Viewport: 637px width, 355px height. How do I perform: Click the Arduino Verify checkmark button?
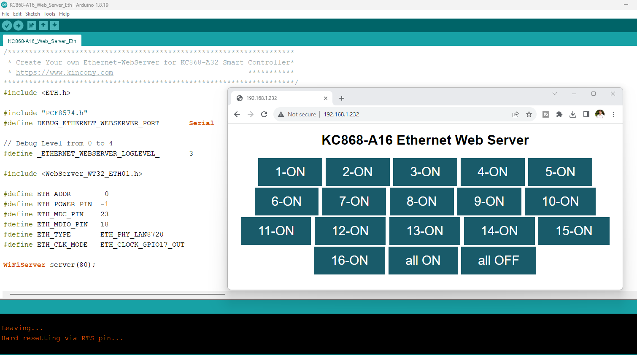7,26
